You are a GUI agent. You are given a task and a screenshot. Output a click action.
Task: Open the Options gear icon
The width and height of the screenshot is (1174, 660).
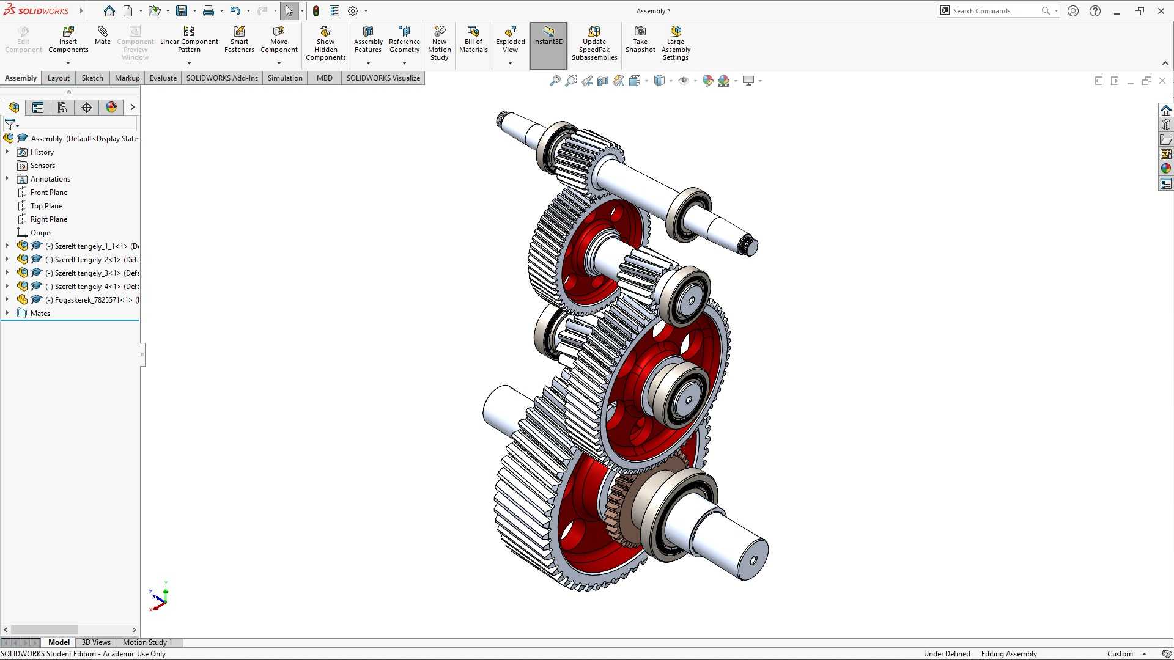coord(353,11)
